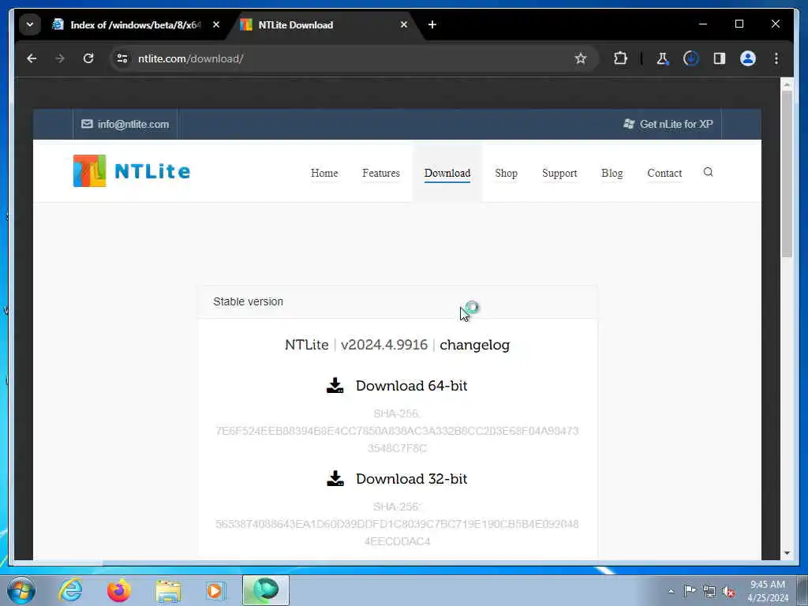Click the scrollbar up arrow
This screenshot has width=808, height=606.
[x=787, y=84]
